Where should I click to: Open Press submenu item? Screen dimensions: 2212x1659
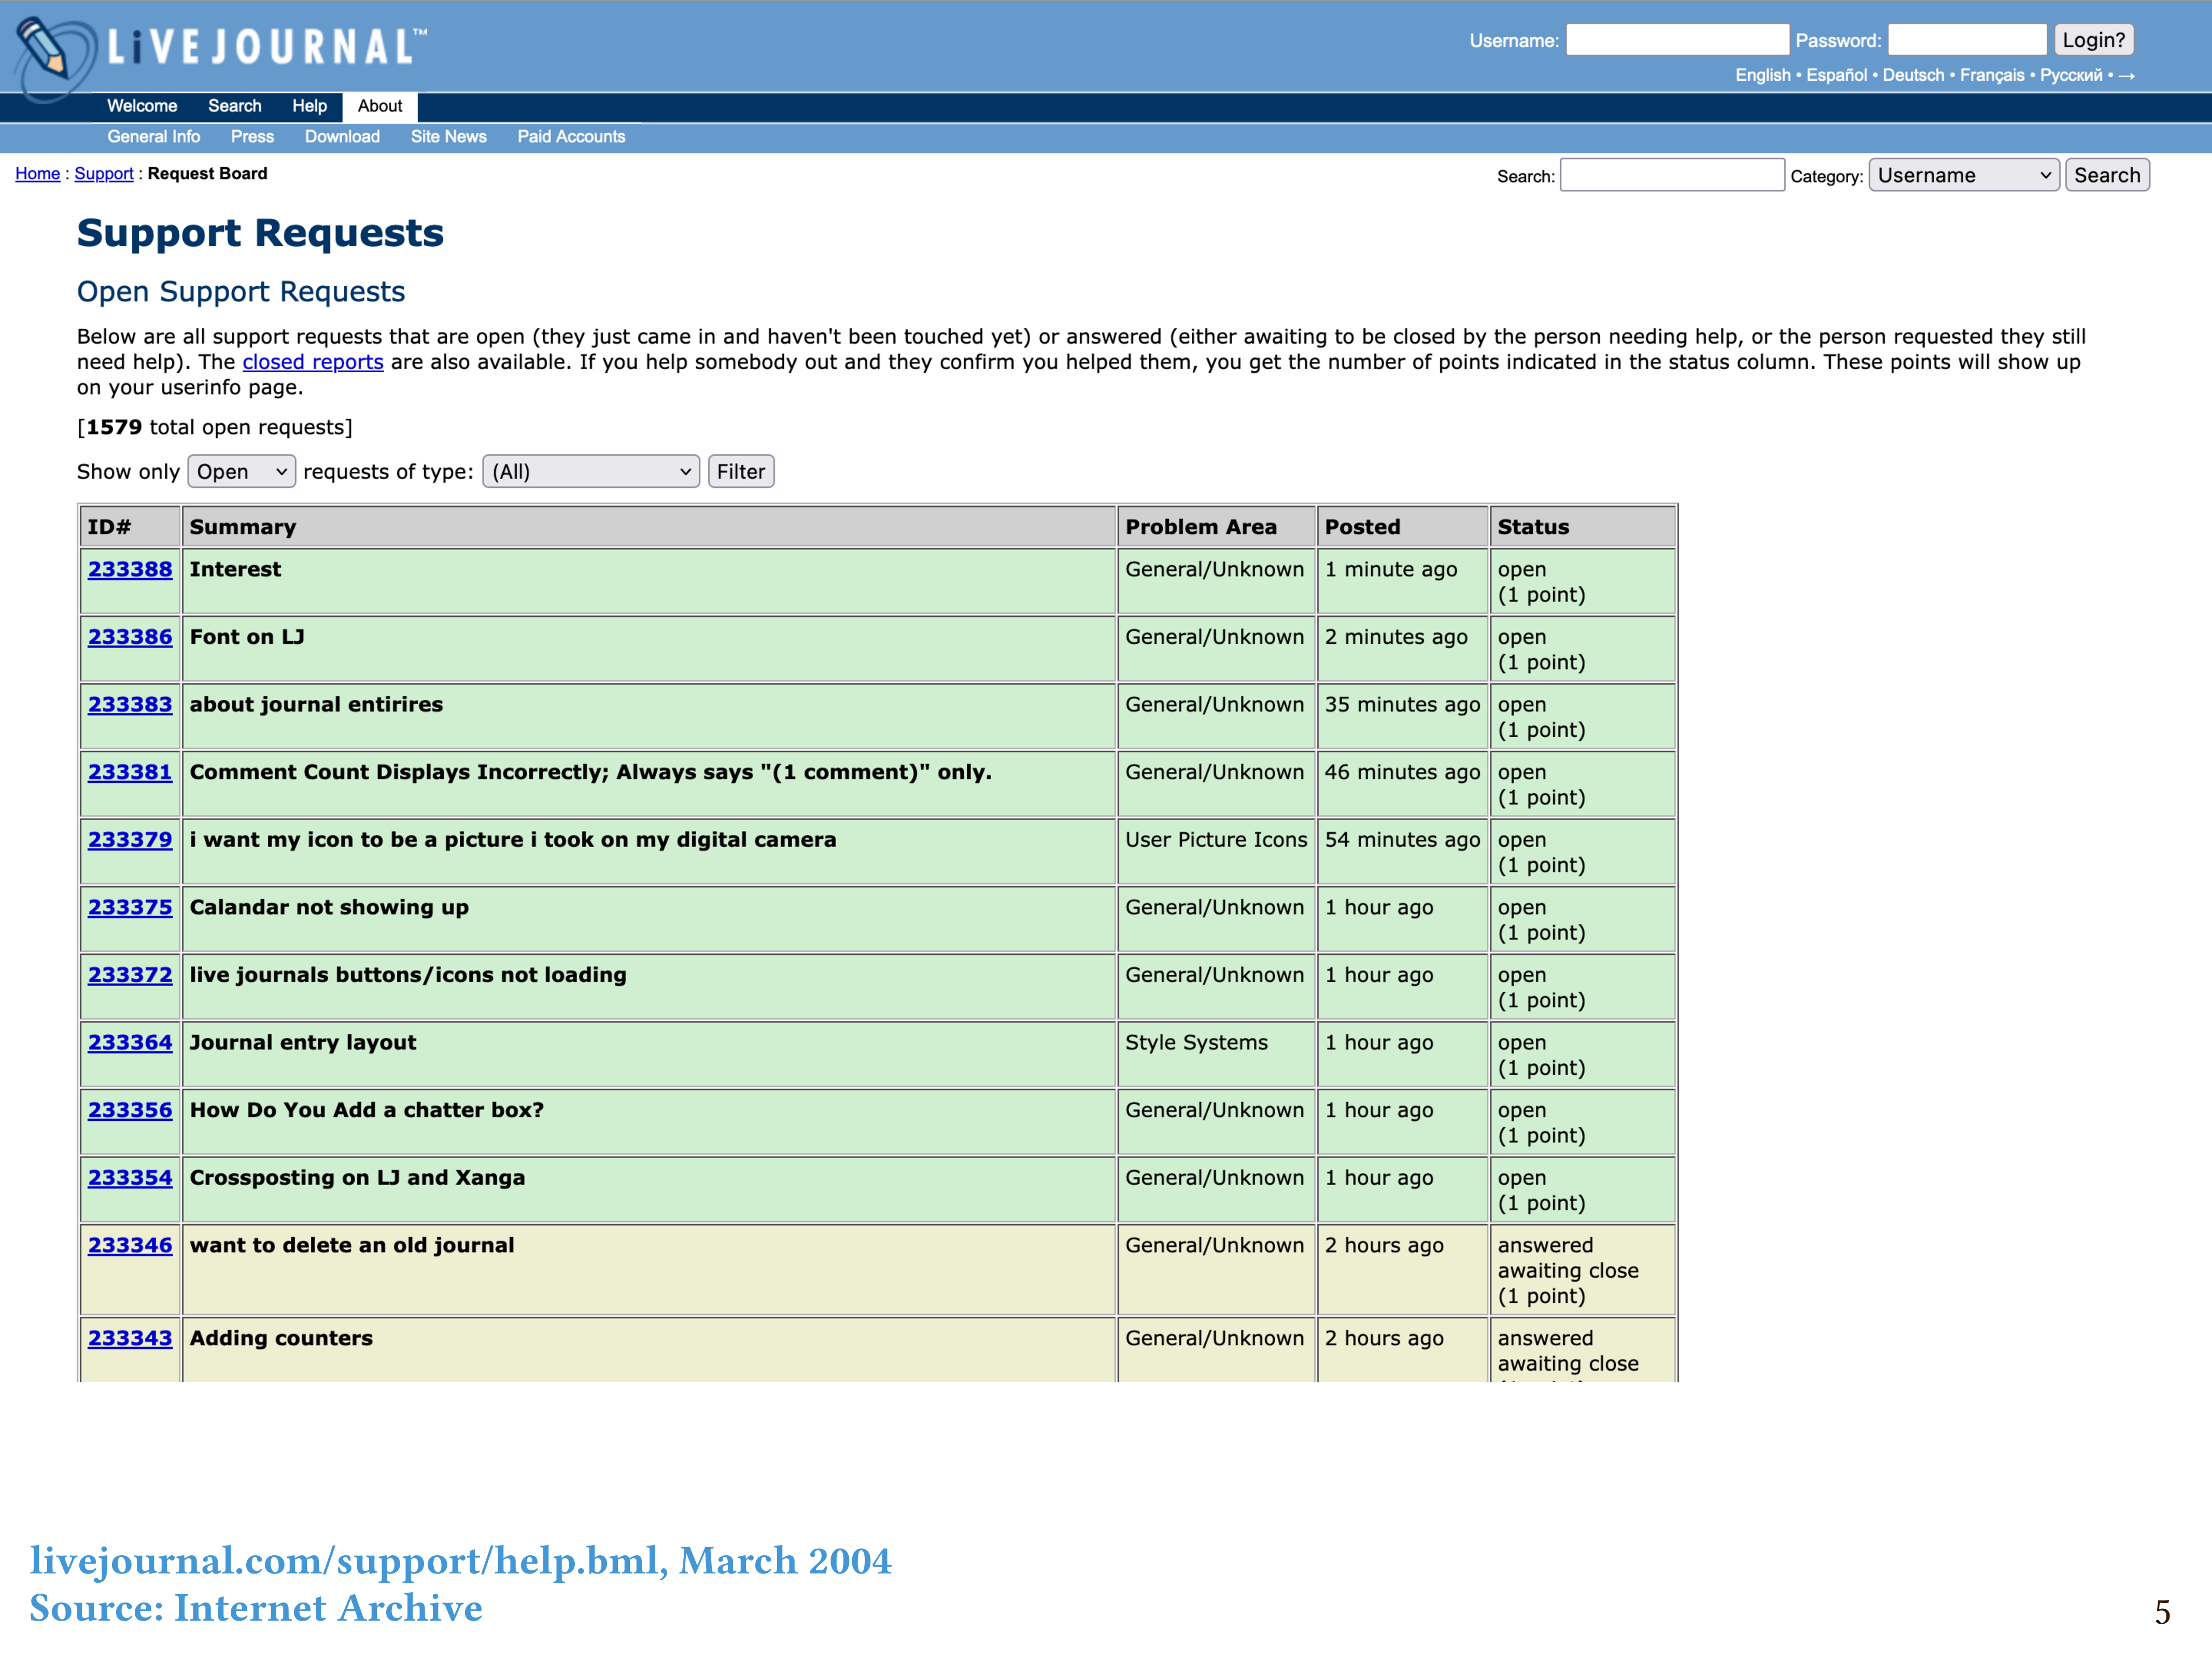tap(252, 137)
